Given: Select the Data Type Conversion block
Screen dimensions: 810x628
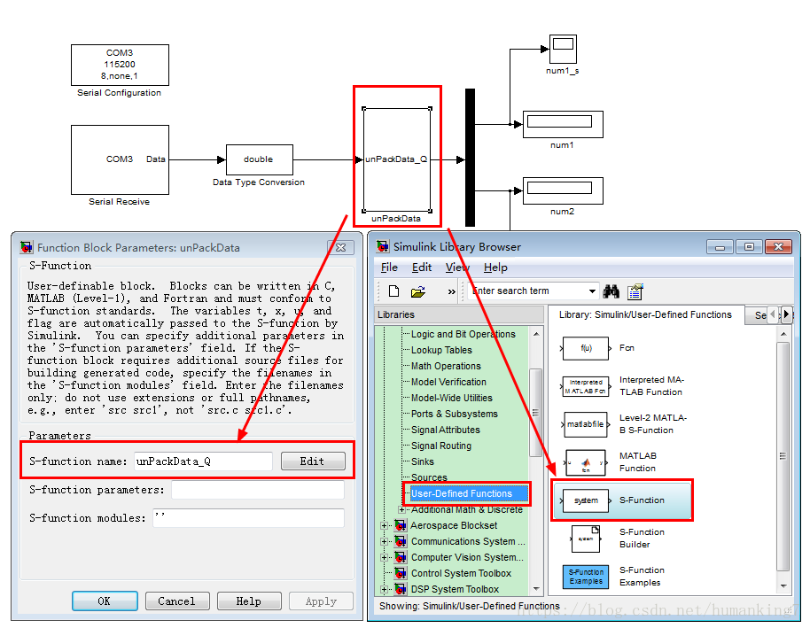Looking at the screenshot, I should 260,159.
